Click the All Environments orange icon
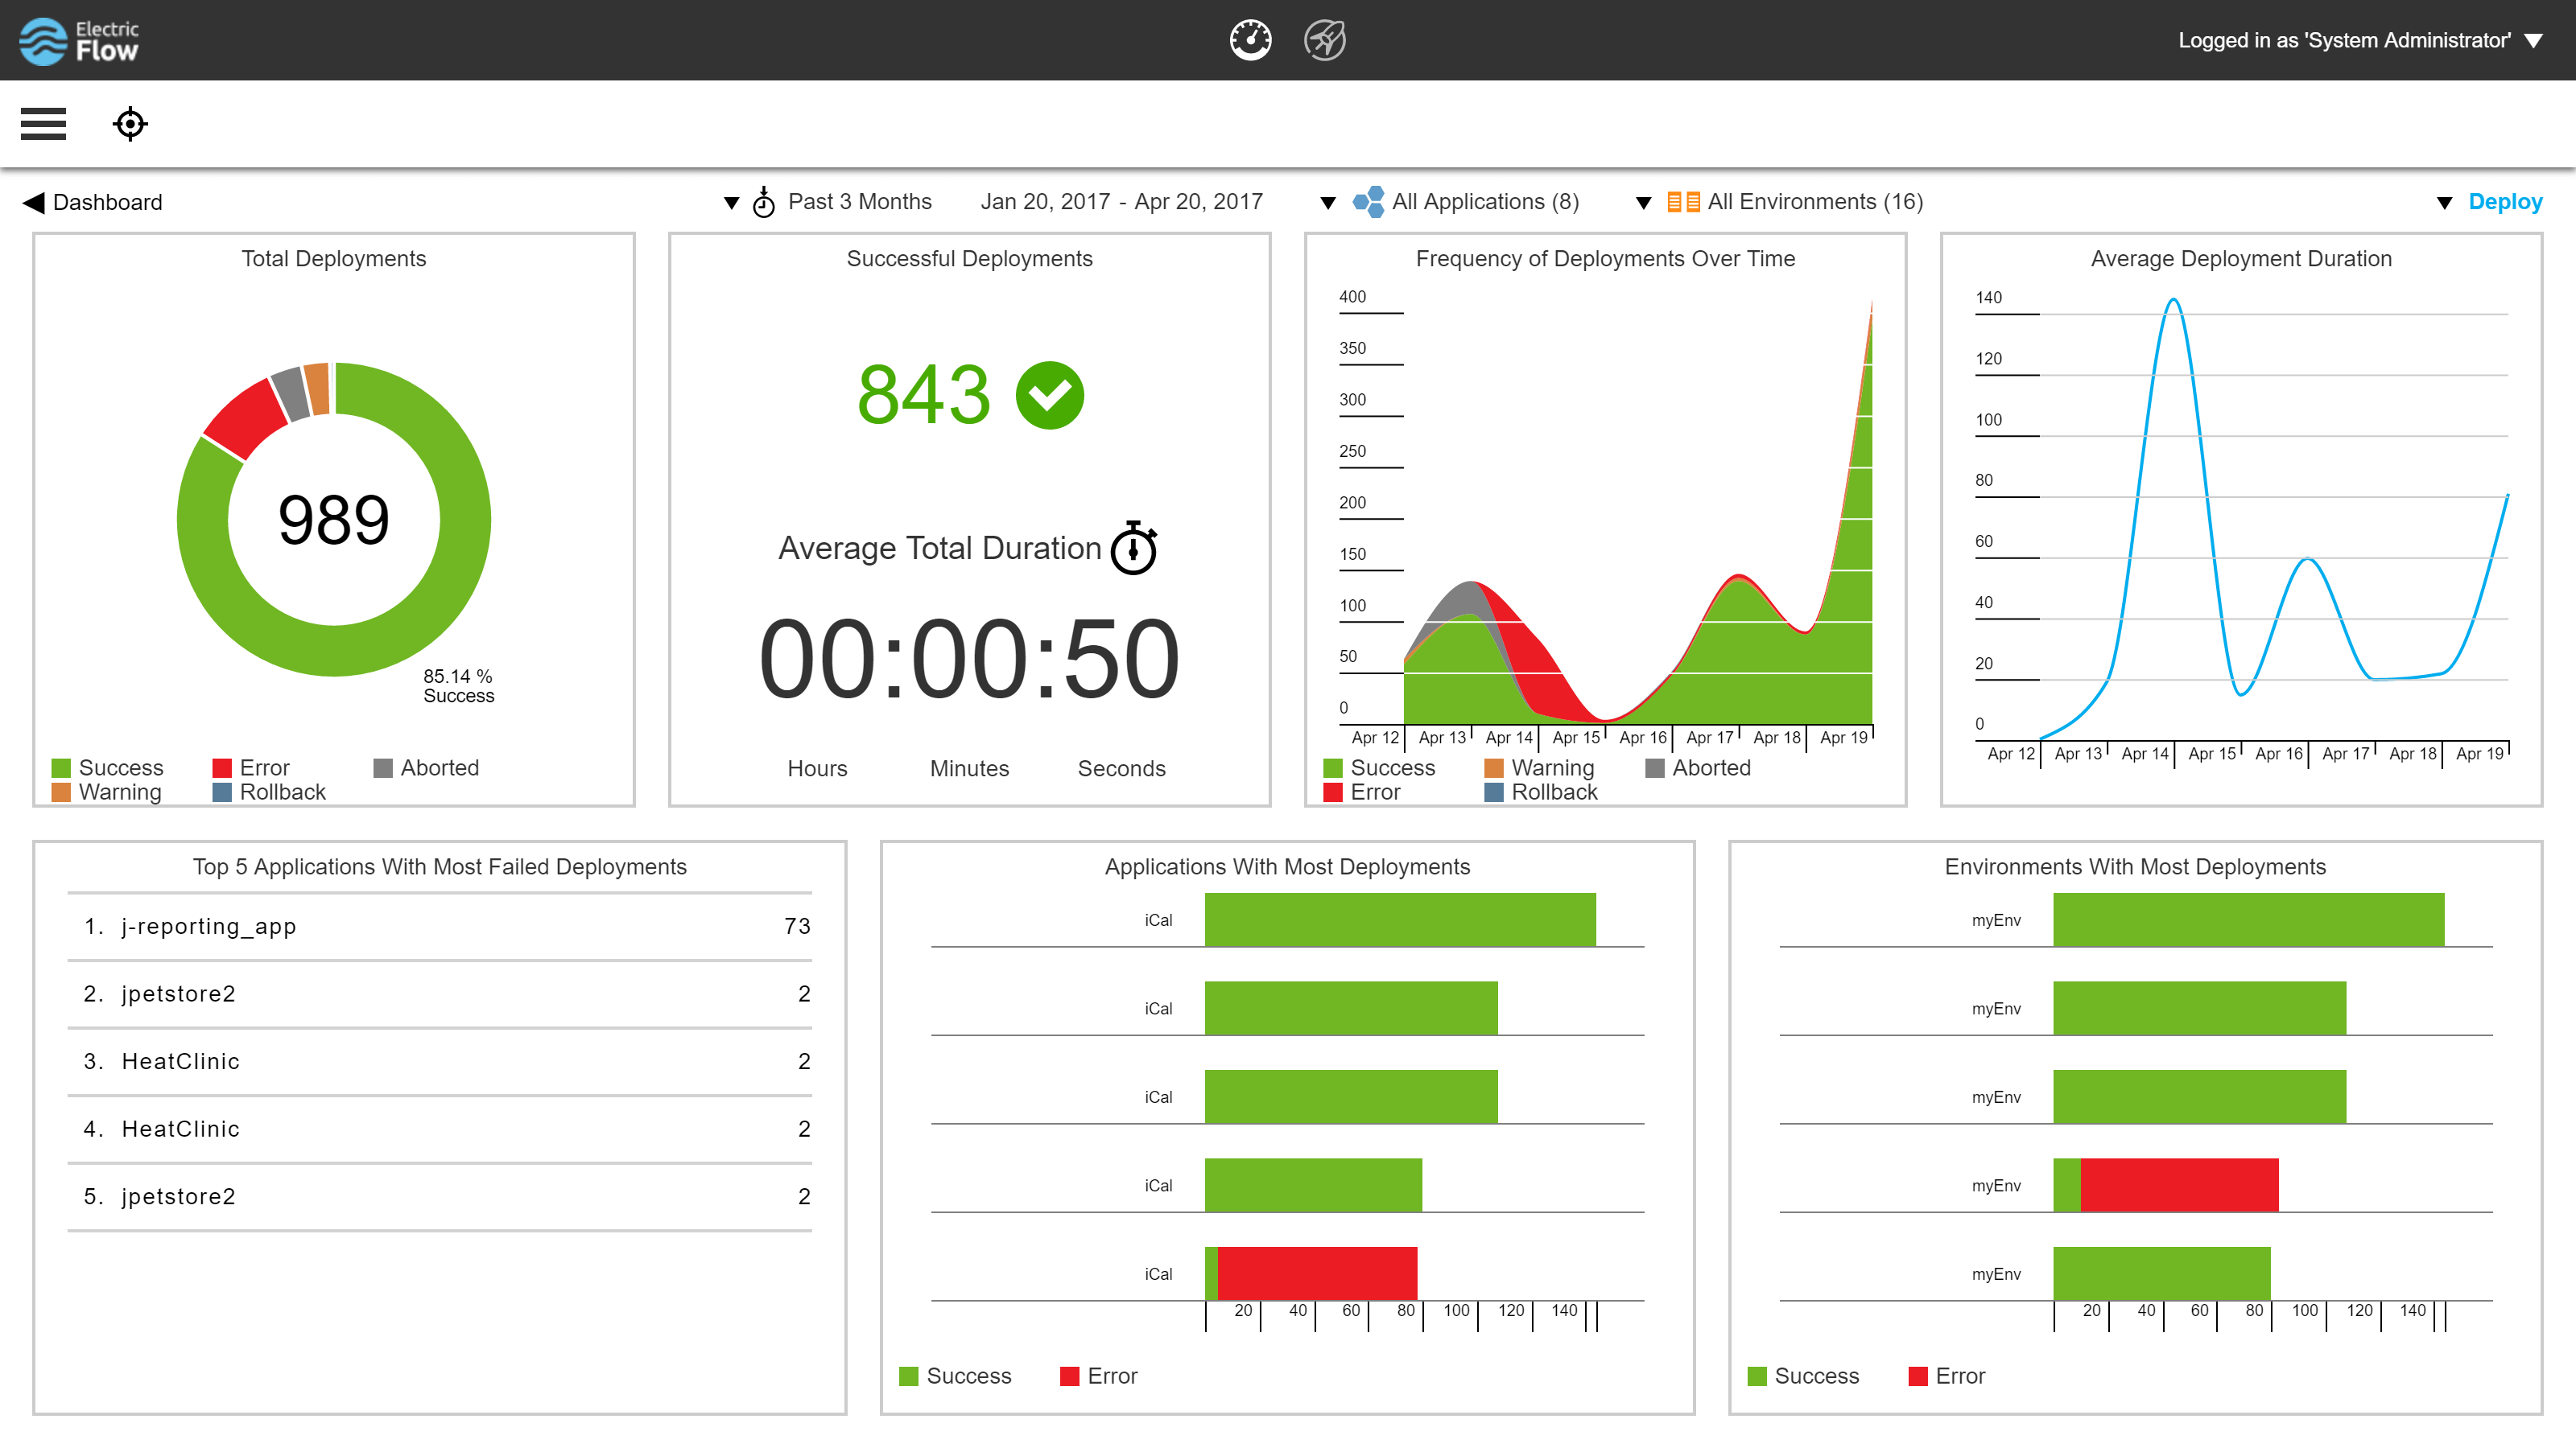2576x1448 pixels. 1683,202
